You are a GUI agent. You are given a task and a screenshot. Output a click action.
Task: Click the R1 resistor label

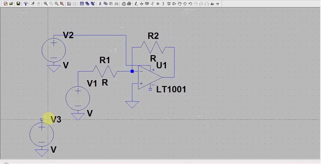pyautogui.click(x=105, y=60)
